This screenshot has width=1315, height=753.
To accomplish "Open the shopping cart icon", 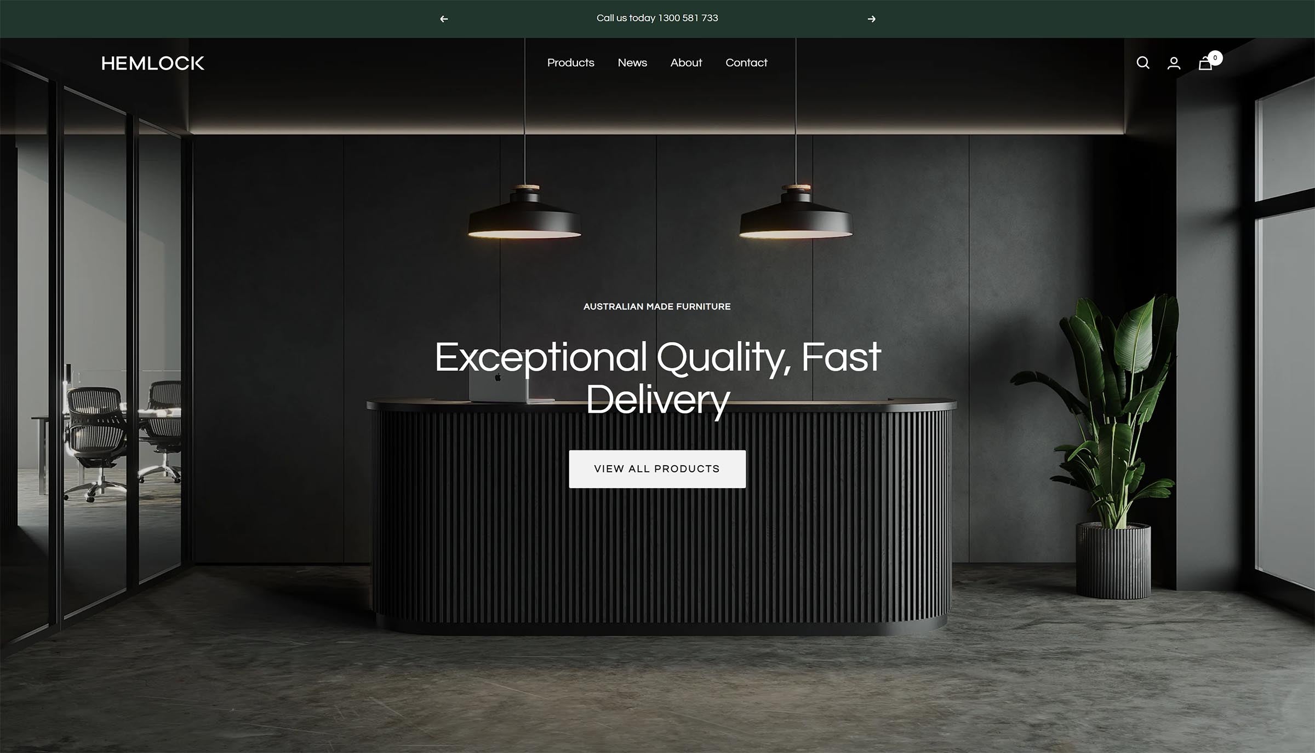I will (1205, 63).
